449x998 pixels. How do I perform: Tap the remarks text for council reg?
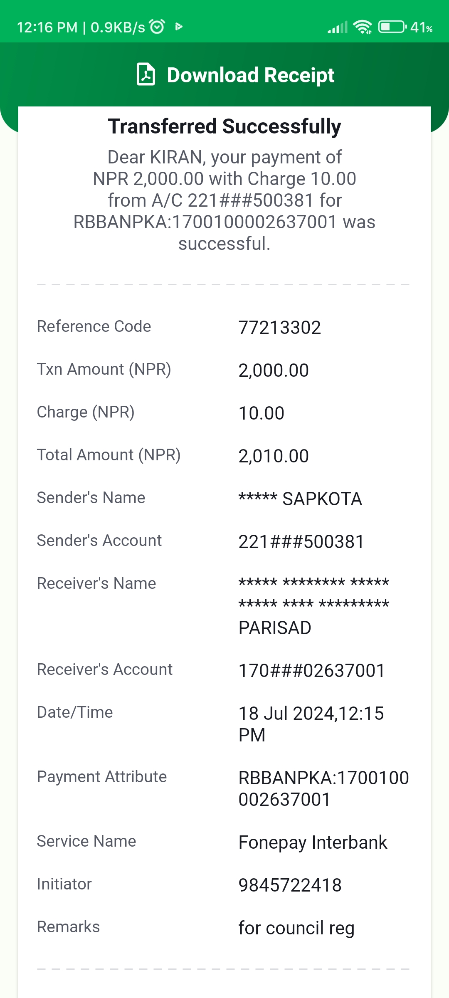(296, 929)
